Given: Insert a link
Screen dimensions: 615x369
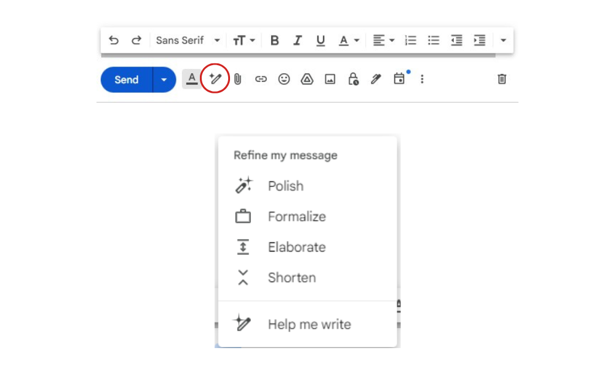Looking at the screenshot, I should point(261,79).
